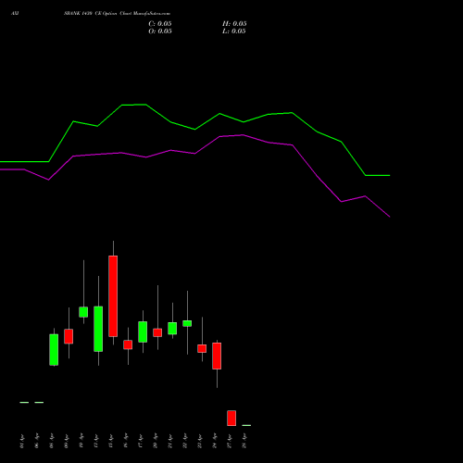The width and height of the screenshot is (463, 463).
Task: Click the 17 Apr date label
Action: tap(140, 441)
